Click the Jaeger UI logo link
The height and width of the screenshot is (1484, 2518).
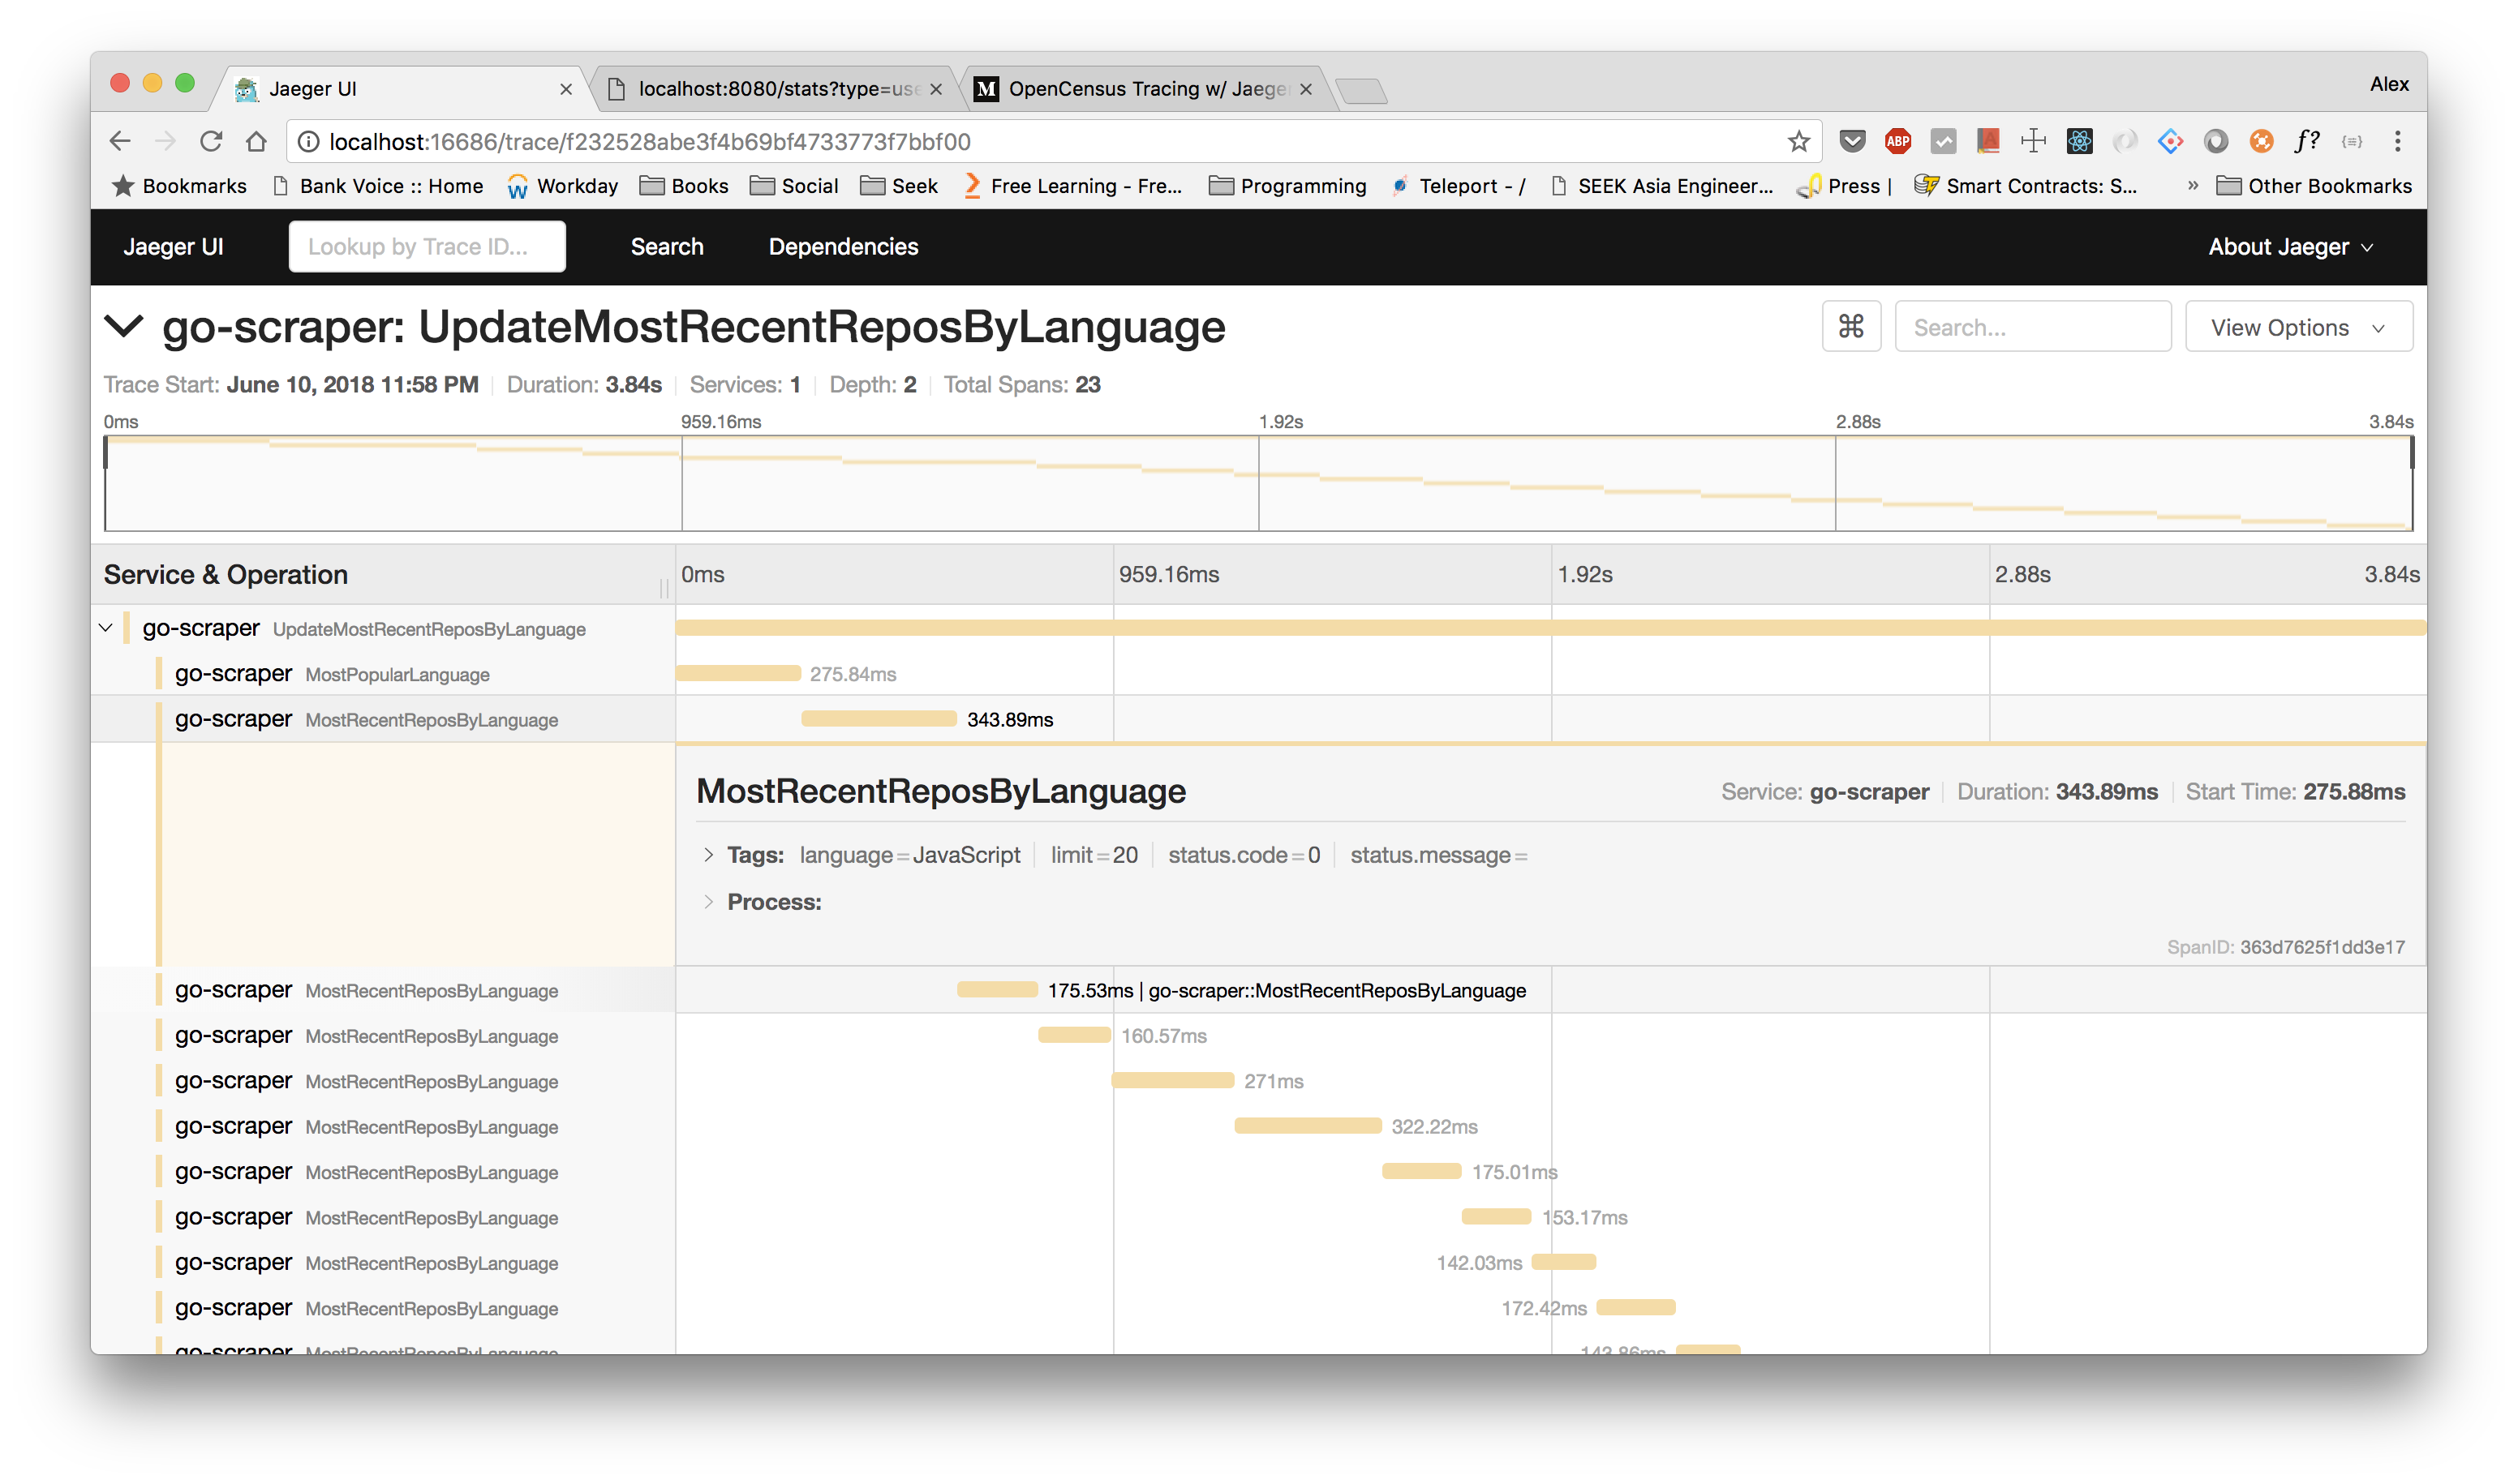pyautogui.click(x=173, y=247)
